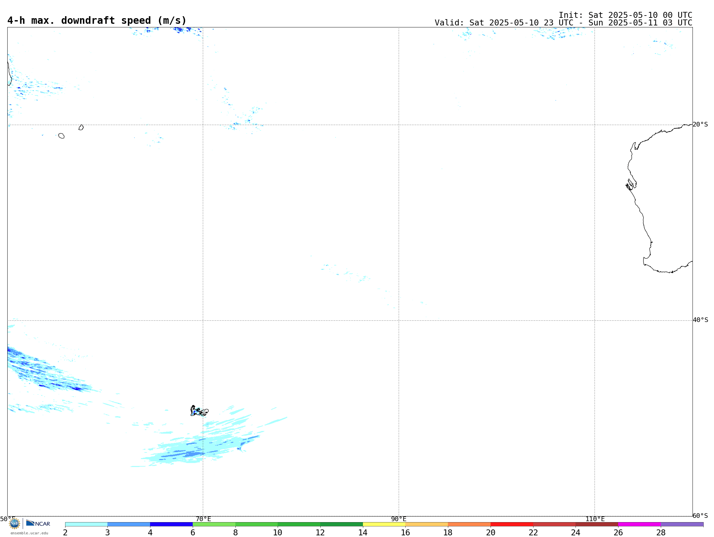This screenshot has height=537, width=714.
Task: Select the light cyan 2-3 colorbar segment
Action: pos(86,524)
